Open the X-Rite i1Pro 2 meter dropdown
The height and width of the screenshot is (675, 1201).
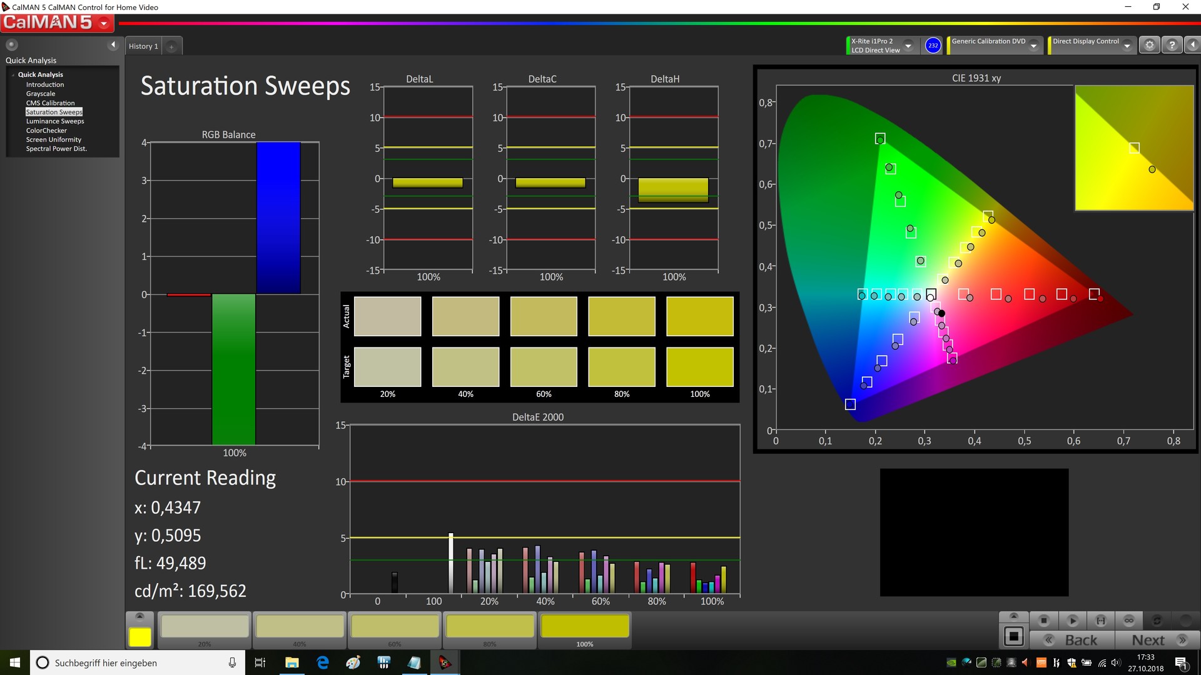point(908,46)
